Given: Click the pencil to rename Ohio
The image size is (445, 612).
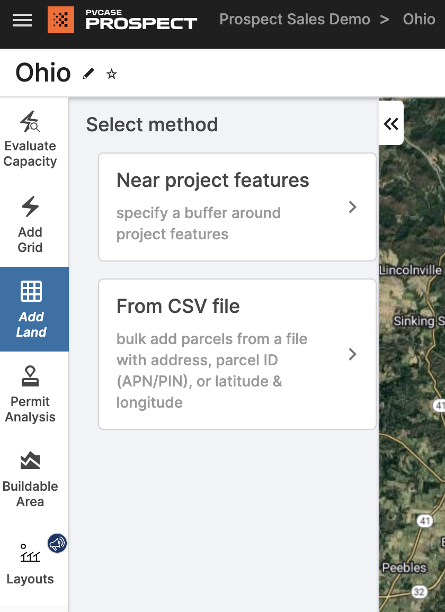Looking at the screenshot, I should coord(88,73).
